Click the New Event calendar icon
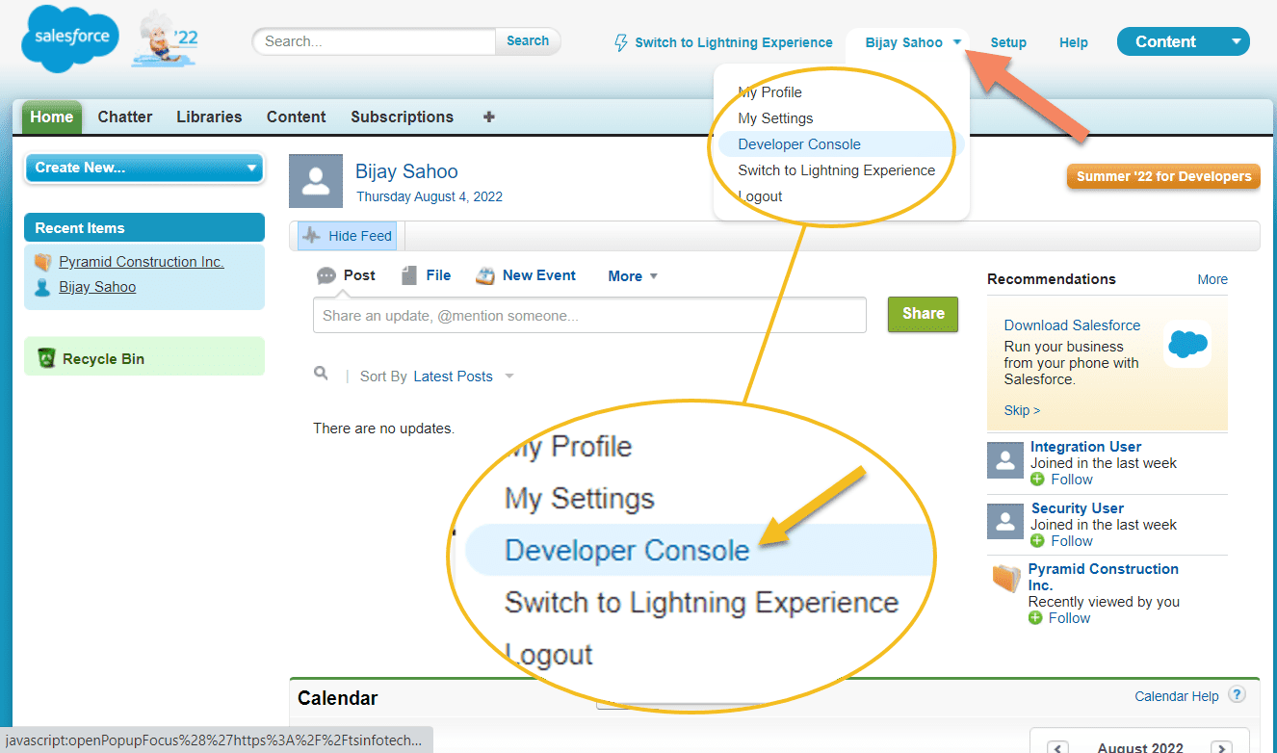1277x753 pixels. click(485, 275)
